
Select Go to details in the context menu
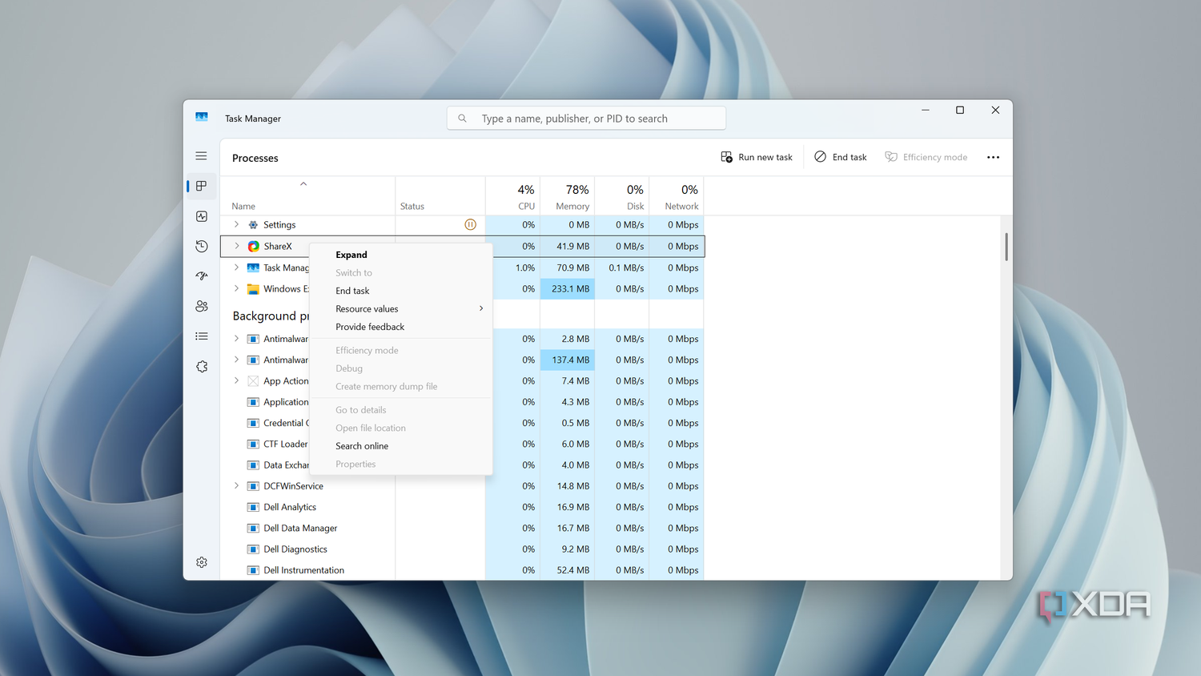tap(401, 410)
